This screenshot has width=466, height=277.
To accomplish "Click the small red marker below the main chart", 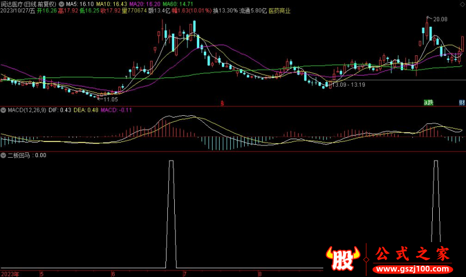I will coord(222,103).
